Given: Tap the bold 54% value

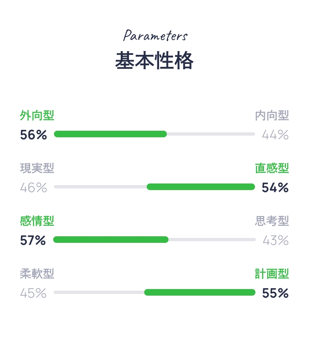Looking at the screenshot, I should pos(275,188).
